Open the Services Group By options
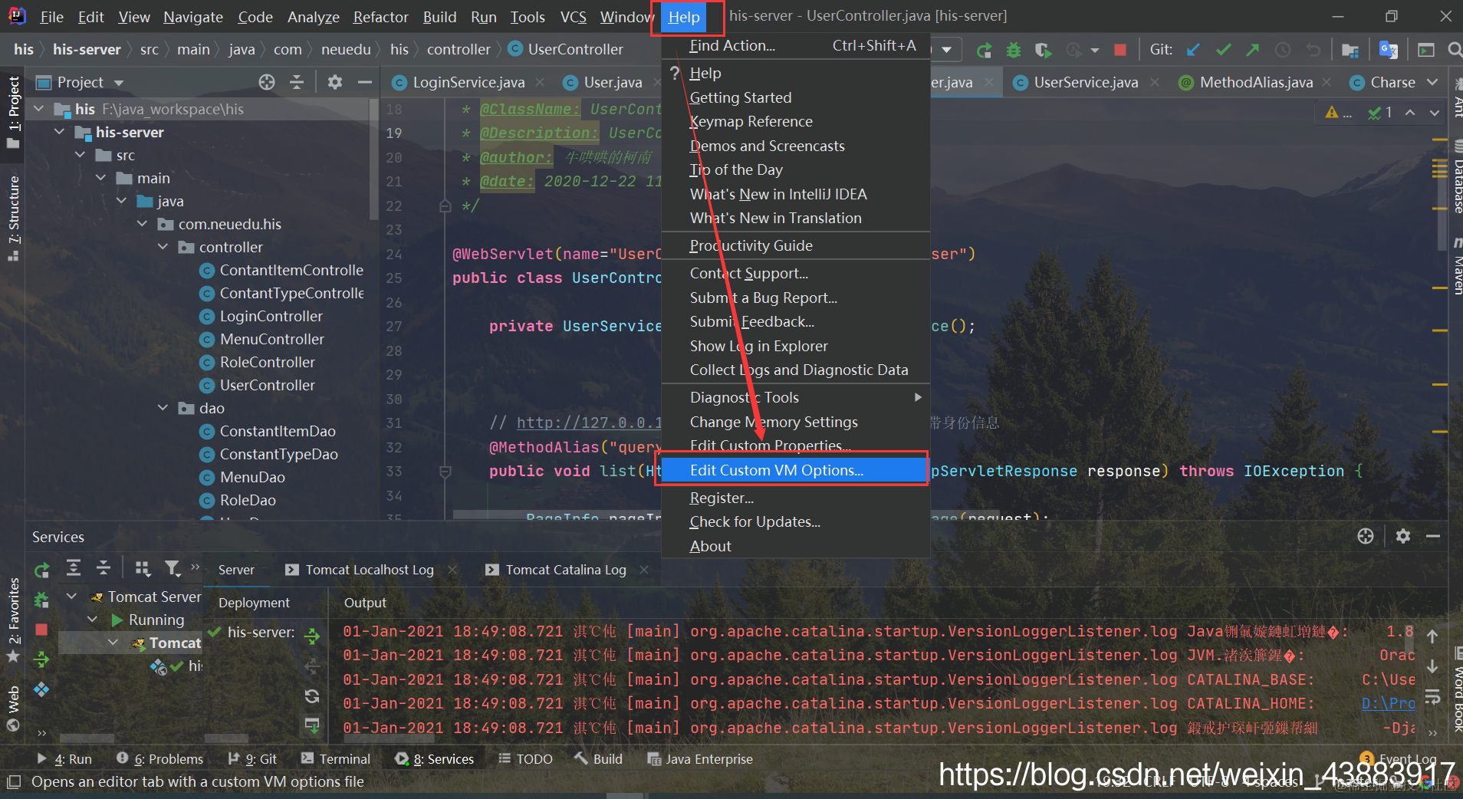The image size is (1463, 799). pyautogui.click(x=143, y=568)
